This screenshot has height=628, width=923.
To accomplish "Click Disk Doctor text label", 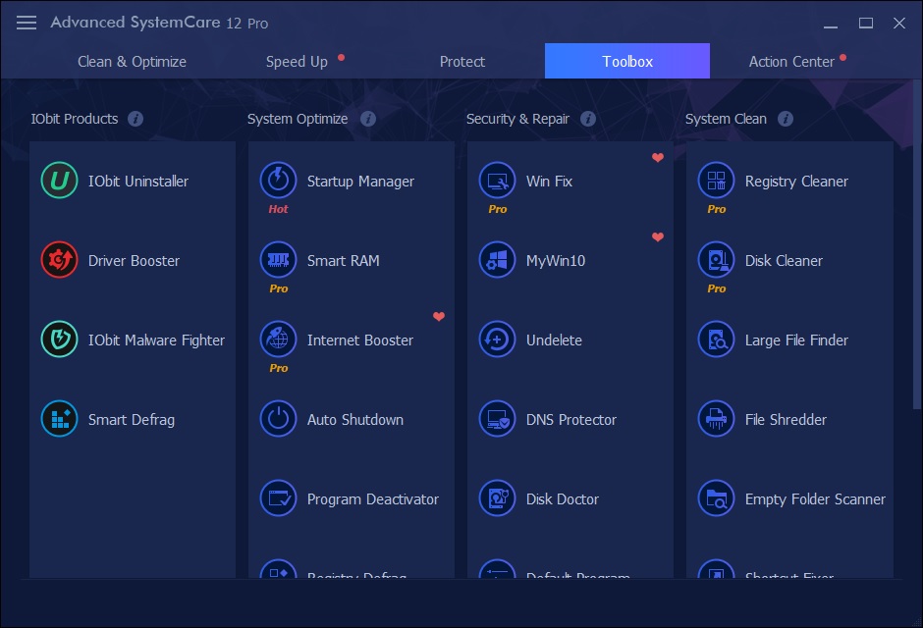I will [x=563, y=498].
